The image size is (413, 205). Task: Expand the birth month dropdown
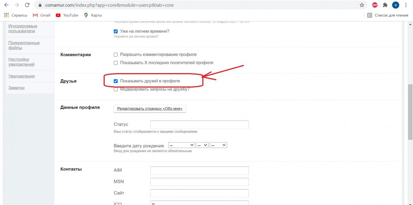coord(181,145)
